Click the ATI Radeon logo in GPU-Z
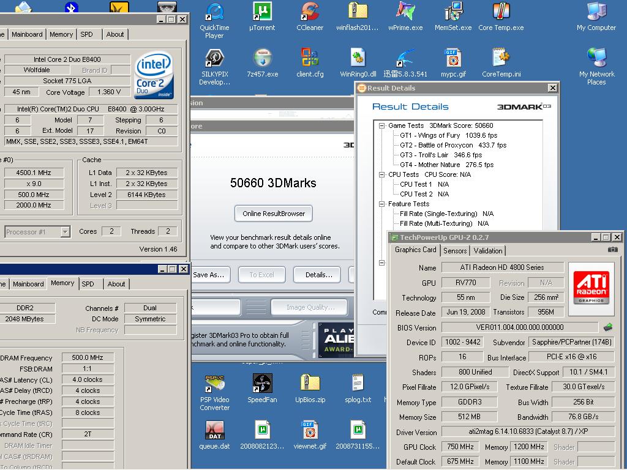Viewport: 627px width, 470px height. [x=591, y=288]
